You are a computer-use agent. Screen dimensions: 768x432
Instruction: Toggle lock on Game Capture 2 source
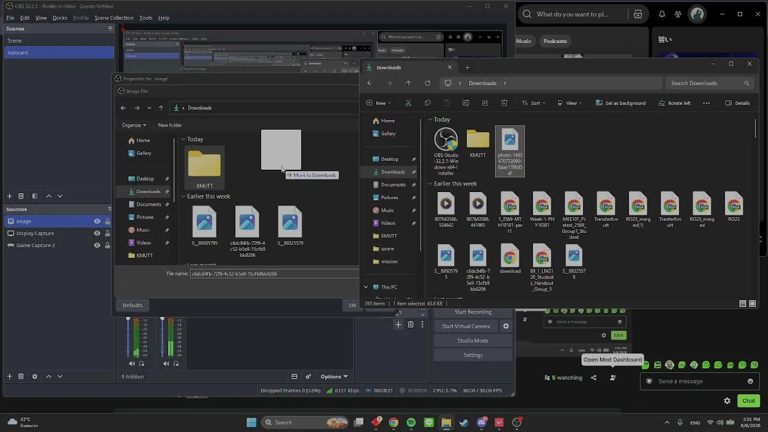(107, 245)
